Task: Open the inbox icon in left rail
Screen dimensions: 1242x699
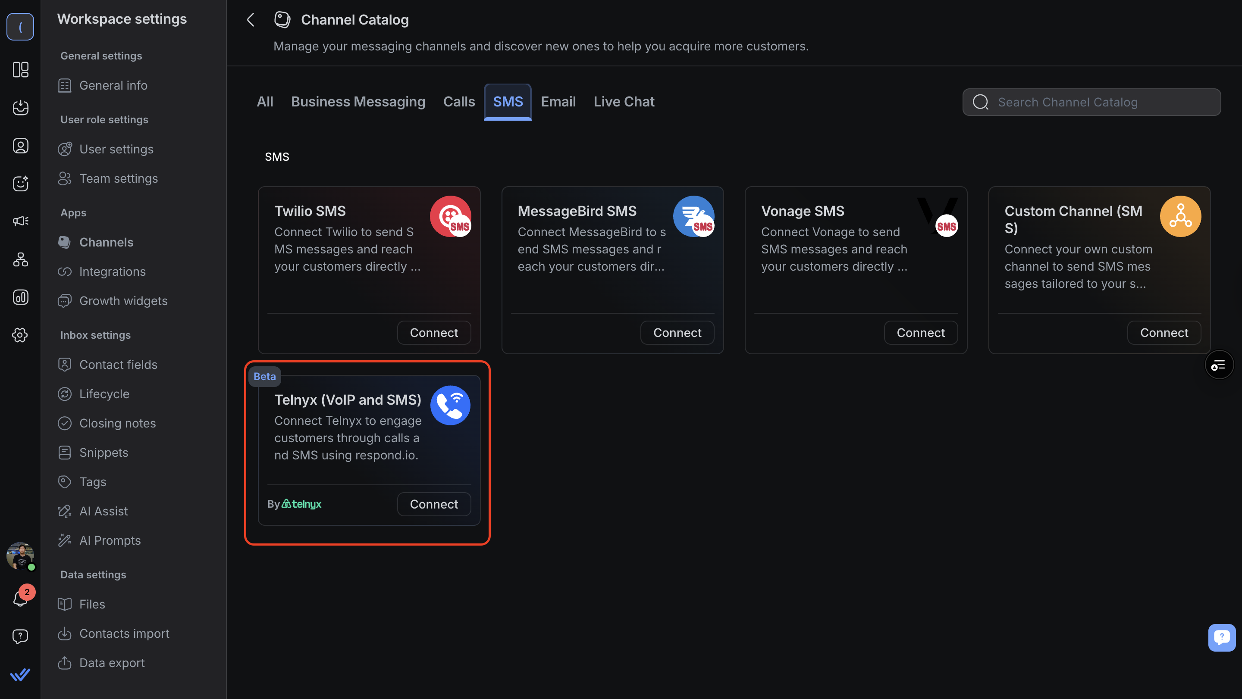Action: coord(20,107)
